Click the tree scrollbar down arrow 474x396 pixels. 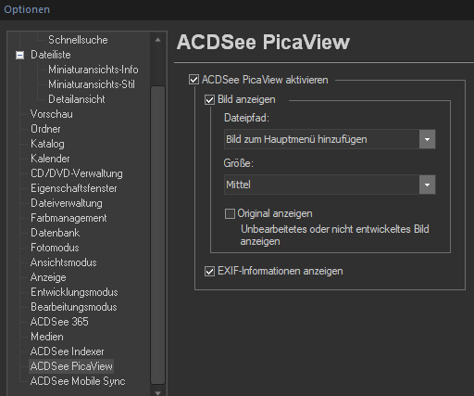point(157,392)
